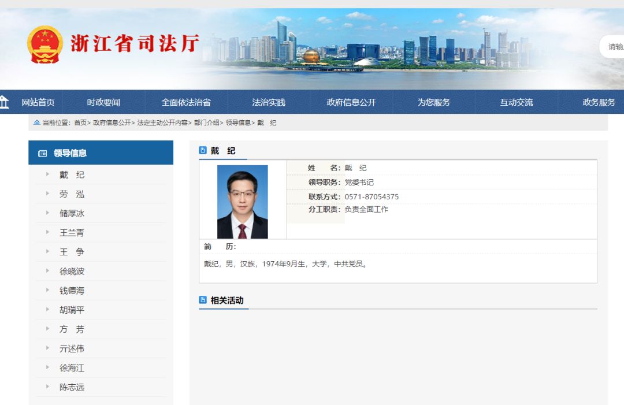Click the 领导信息 sidebar header icon
This screenshot has width=624, height=405.
coord(42,153)
